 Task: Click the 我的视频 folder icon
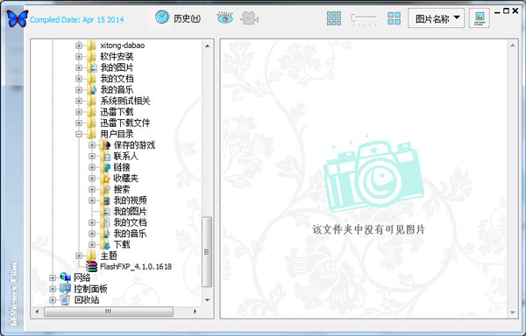coord(105,200)
